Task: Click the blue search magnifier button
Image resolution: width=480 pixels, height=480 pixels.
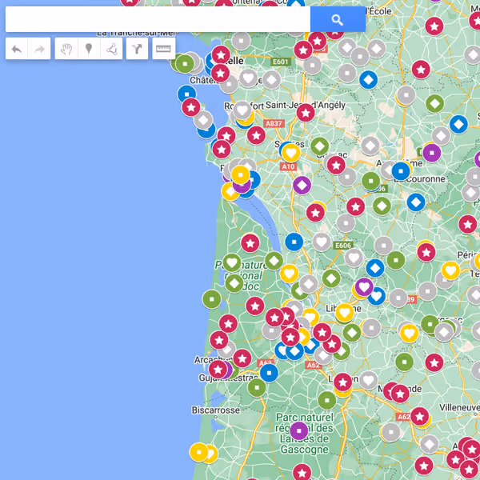Action: (x=338, y=19)
